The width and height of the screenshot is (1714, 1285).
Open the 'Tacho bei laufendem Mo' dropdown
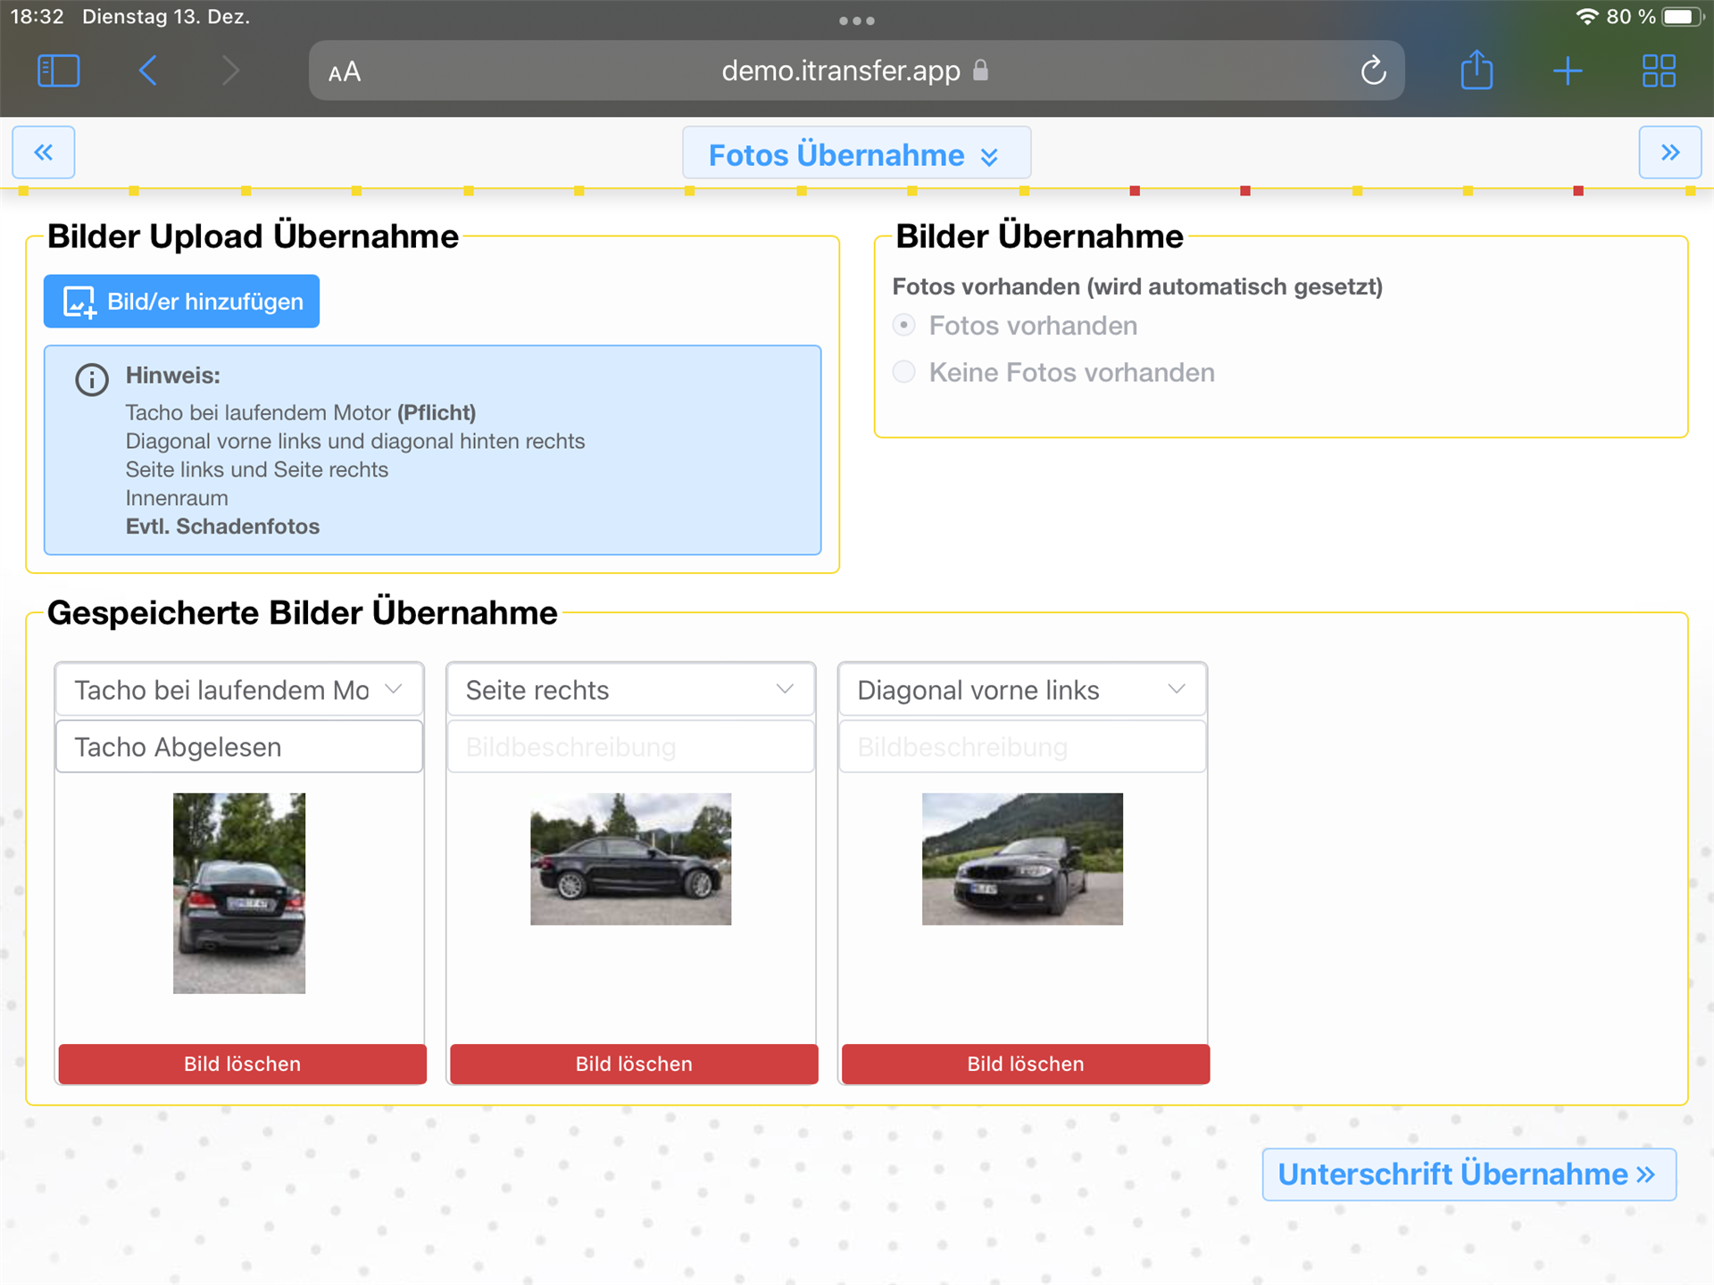[239, 690]
